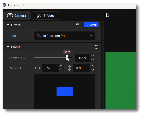Switch to the Effects tab
Image resolution: width=141 pixels, height=114 pixels.
coord(45,15)
